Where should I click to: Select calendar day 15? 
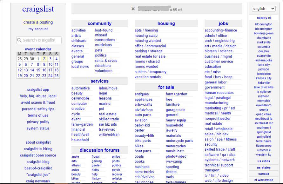(x=38, y=70)
